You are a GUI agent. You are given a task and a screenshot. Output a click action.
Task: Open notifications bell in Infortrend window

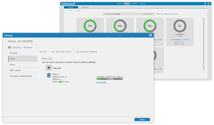coord(205,4)
